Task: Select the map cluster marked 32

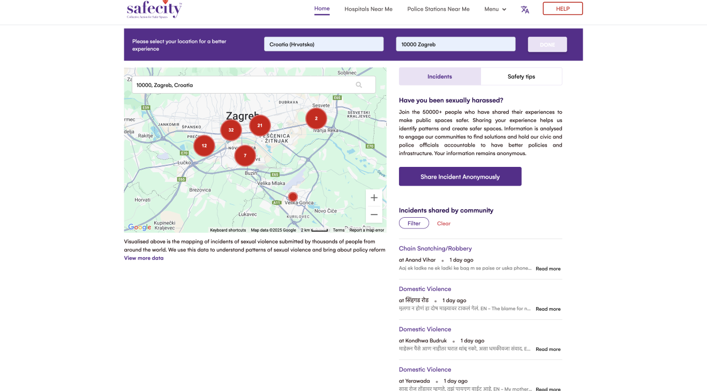Action: click(x=231, y=130)
